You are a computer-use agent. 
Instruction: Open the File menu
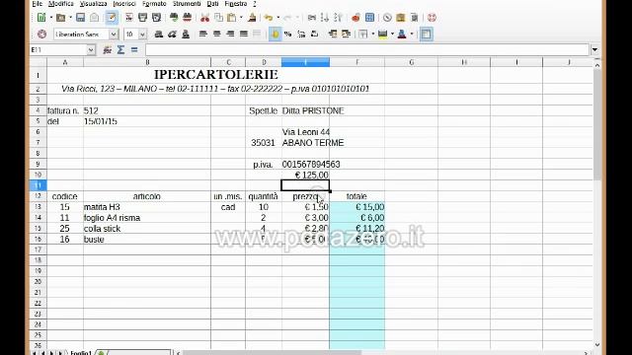(38, 4)
